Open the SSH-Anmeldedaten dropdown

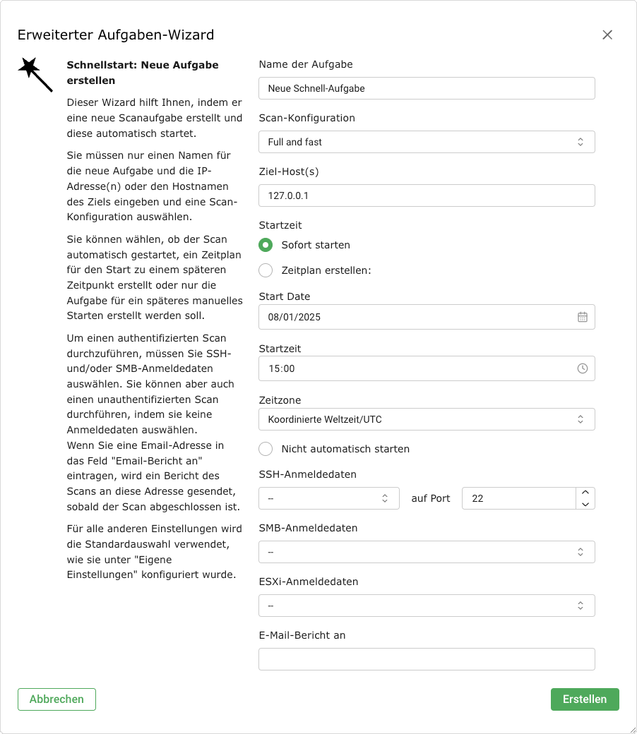(329, 498)
